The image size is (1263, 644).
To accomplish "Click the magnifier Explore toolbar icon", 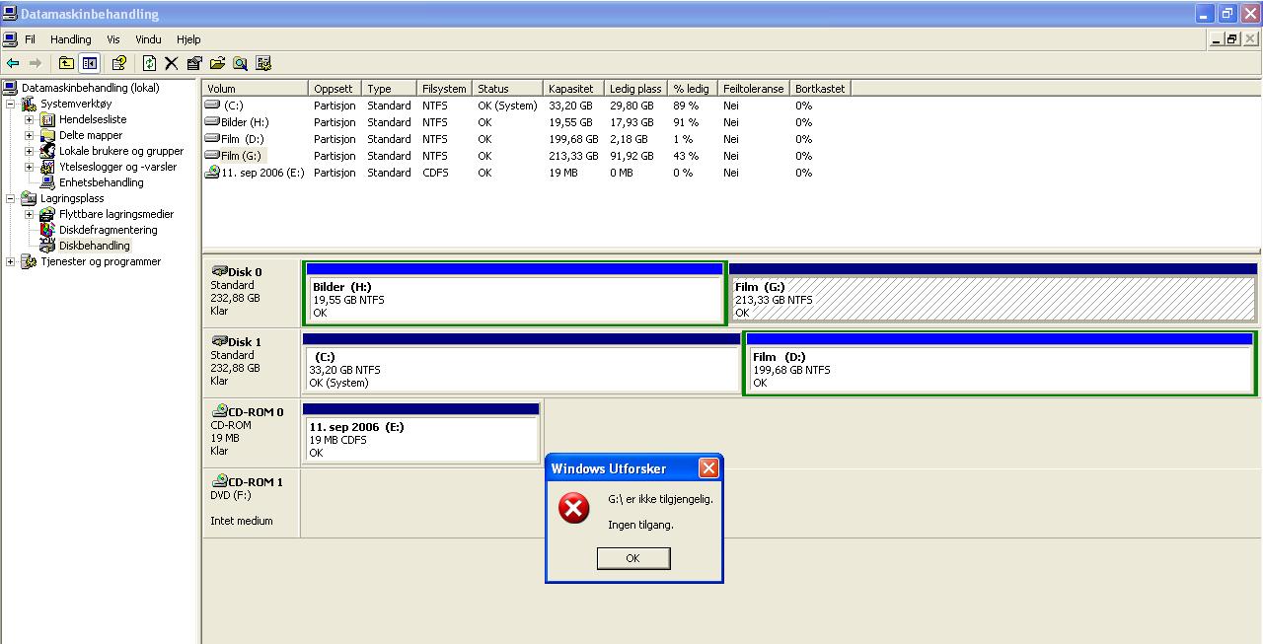I will click(x=240, y=63).
